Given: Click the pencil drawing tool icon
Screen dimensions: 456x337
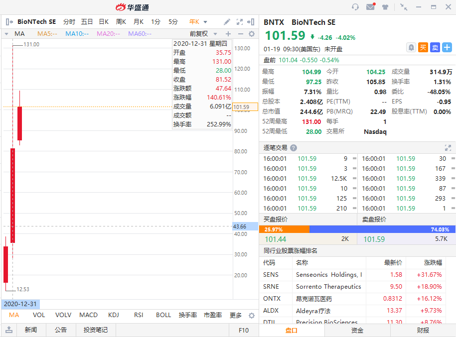Looking at the screenshot, I should (x=227, y=22).
